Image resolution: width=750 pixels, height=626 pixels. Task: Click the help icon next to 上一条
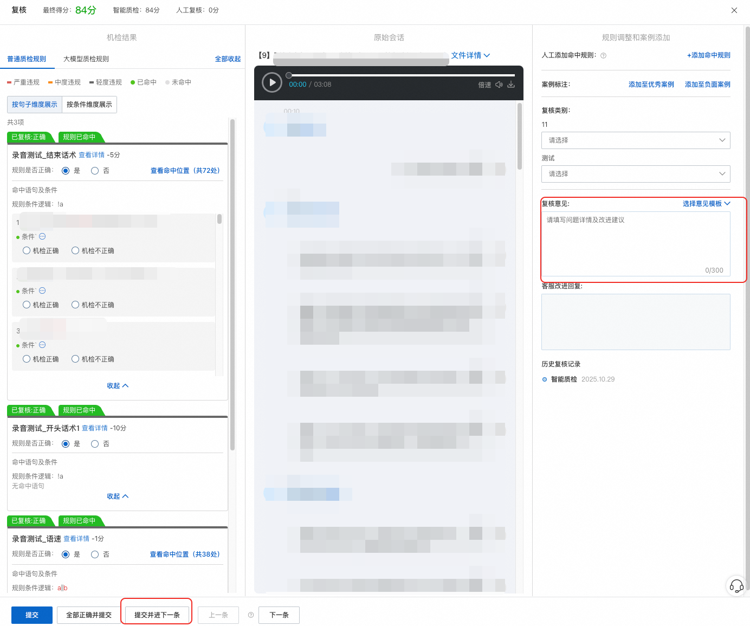coord(251,615)
